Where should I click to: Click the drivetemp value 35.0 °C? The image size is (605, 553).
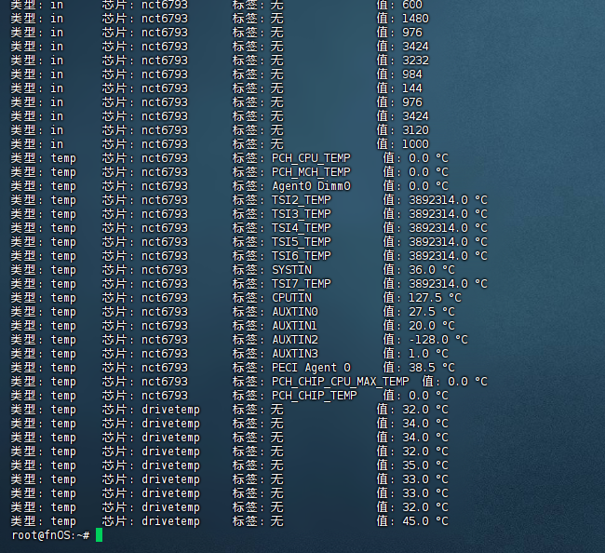(x=425, y=465)
